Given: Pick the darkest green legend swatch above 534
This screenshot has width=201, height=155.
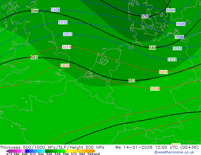Looking at the screenshot, I should 47,151.
